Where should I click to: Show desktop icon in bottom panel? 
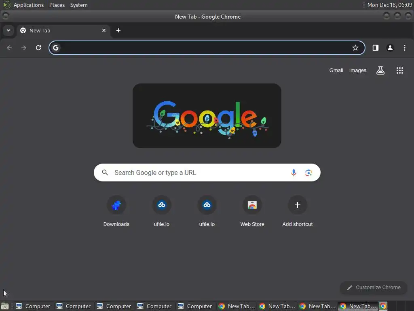(x=5, y=306)
